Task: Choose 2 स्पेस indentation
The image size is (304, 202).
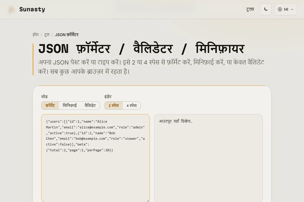Action: pos(114,106)
